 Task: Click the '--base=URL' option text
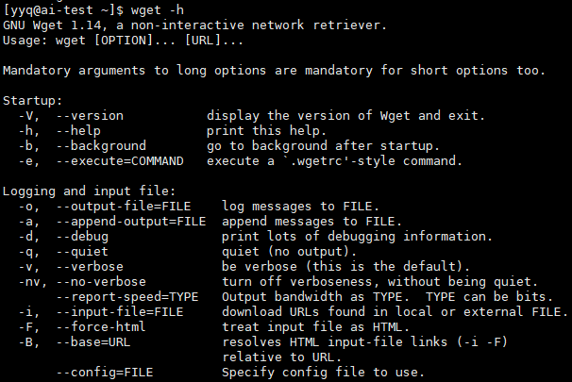(x=93, y=341)
